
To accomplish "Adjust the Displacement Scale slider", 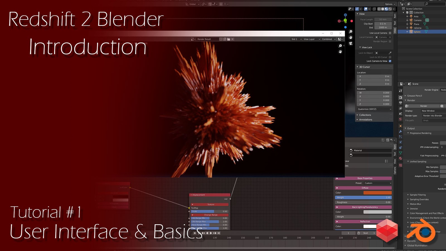I will (x=209, y=211).
